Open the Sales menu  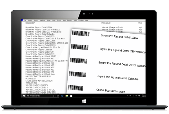[x=75, y=20]
